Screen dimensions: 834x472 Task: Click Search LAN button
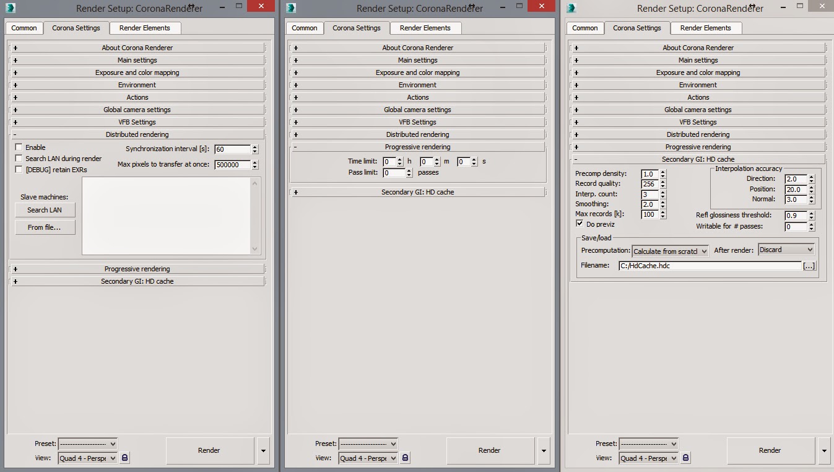[x=45, y=210]
